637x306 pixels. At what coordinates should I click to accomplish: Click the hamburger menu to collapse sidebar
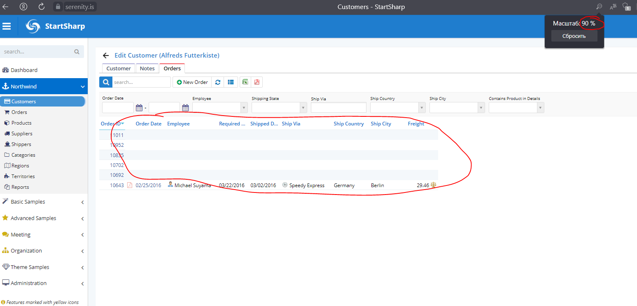[7, 26]
